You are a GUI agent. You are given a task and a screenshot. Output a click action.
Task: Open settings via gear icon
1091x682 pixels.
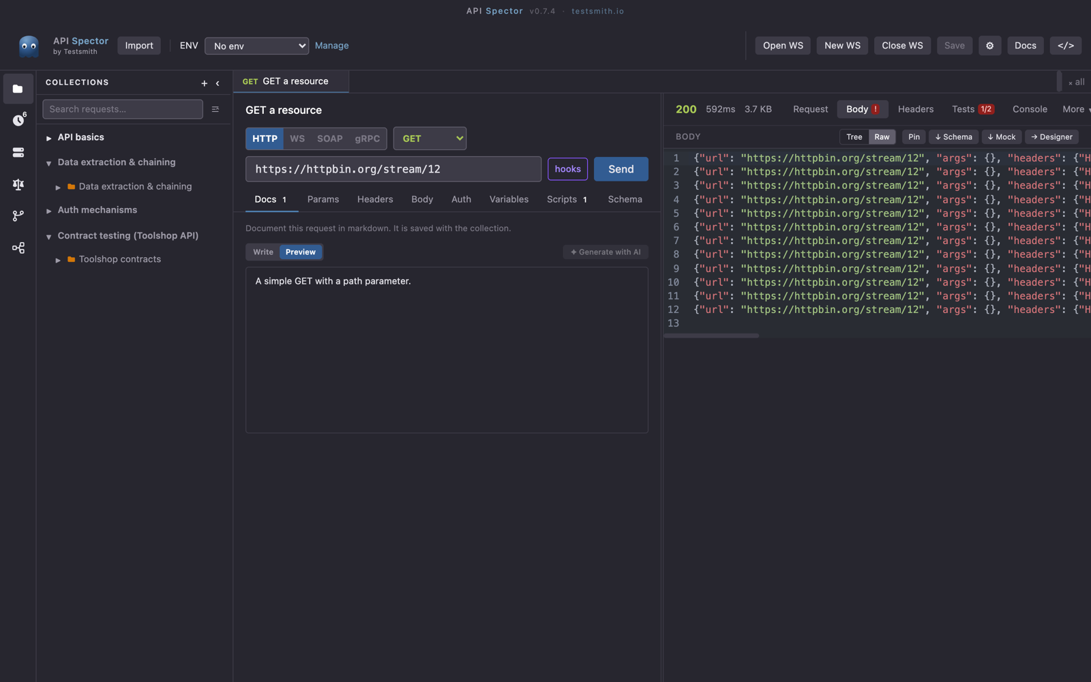click(x=989, y=46)
